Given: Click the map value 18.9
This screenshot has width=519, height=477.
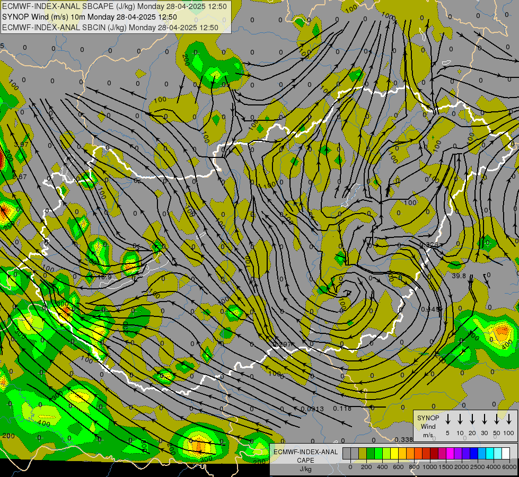Looking at the screenshot, I should point(104,277).
